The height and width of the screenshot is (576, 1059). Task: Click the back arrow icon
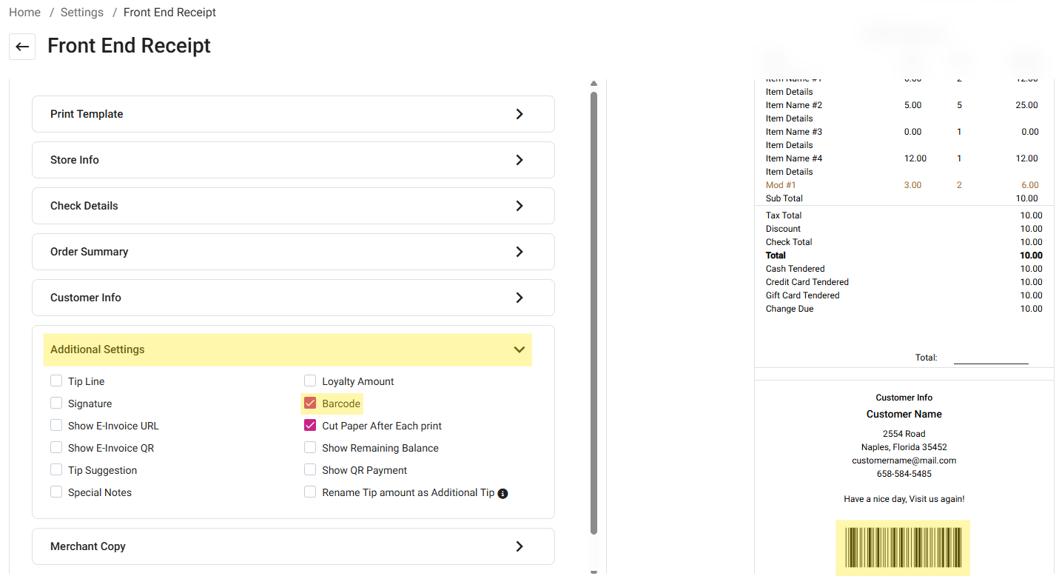[x=22, y=47]
